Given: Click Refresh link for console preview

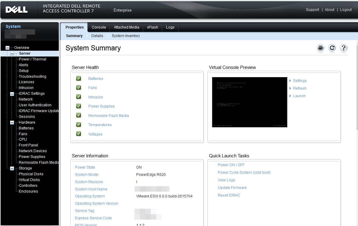Looking at the screenshot, I should point(300,88).
